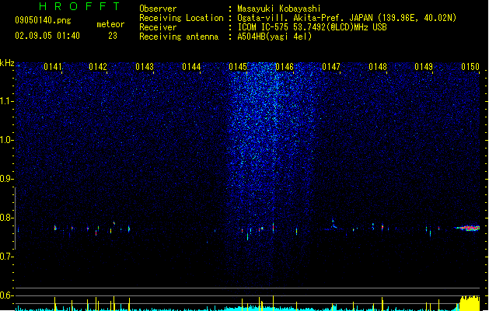Image resolution: width=489 pixels, height=311 pixels.
Task: Click the Receiving antenna label
Action: pyautogui.click(x=179, y=37)
